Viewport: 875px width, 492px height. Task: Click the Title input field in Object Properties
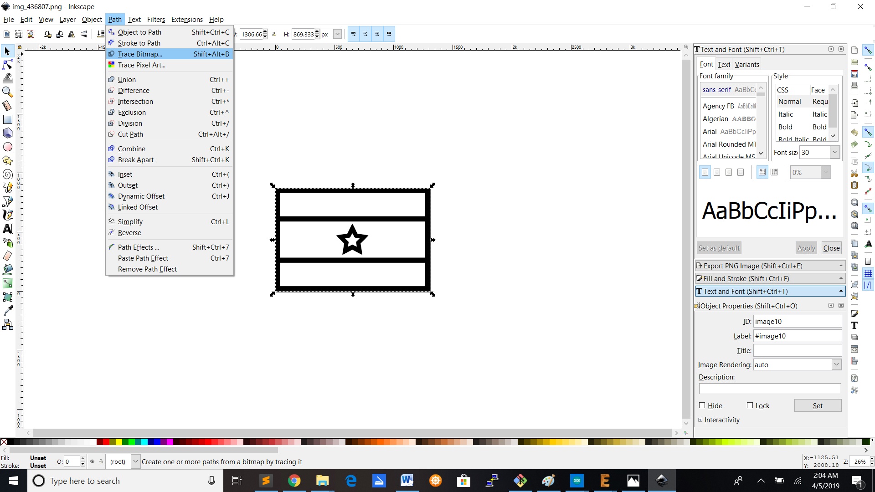(797, 350)
